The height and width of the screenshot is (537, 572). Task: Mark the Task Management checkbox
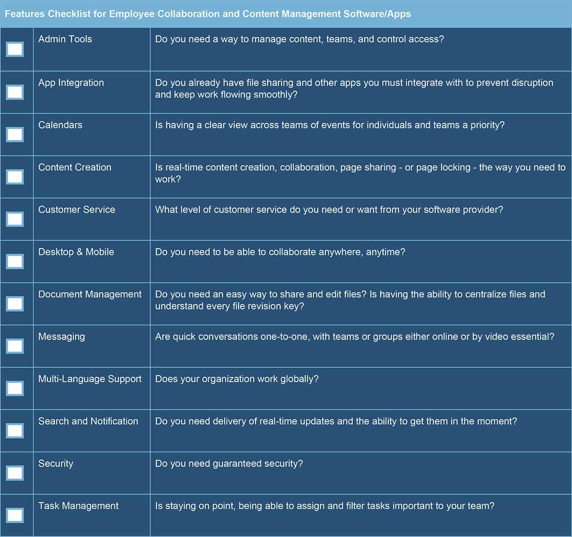15,515
